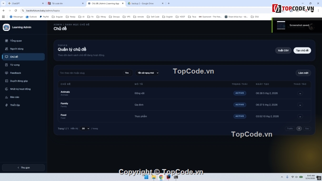Click the ACTIVE badge in the Food row
Image resolution: width=322 pixels, height=181 pixels.
click(x=240, y=116)
